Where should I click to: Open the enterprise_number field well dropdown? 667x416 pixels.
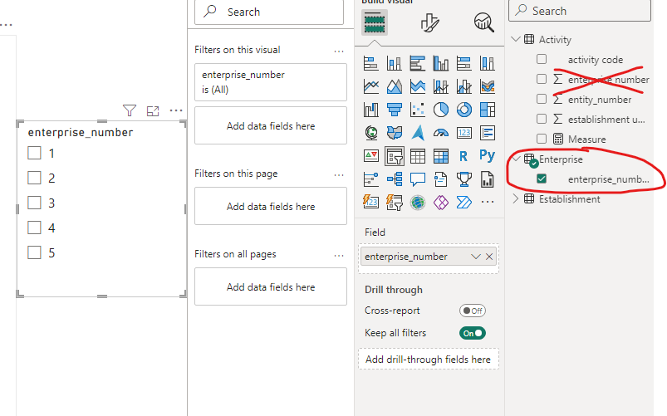coord(476,257)
